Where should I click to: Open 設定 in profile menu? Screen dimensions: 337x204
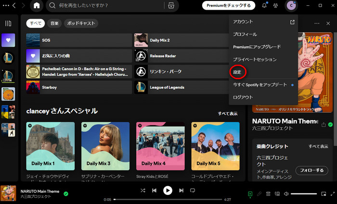pos(263,72)
